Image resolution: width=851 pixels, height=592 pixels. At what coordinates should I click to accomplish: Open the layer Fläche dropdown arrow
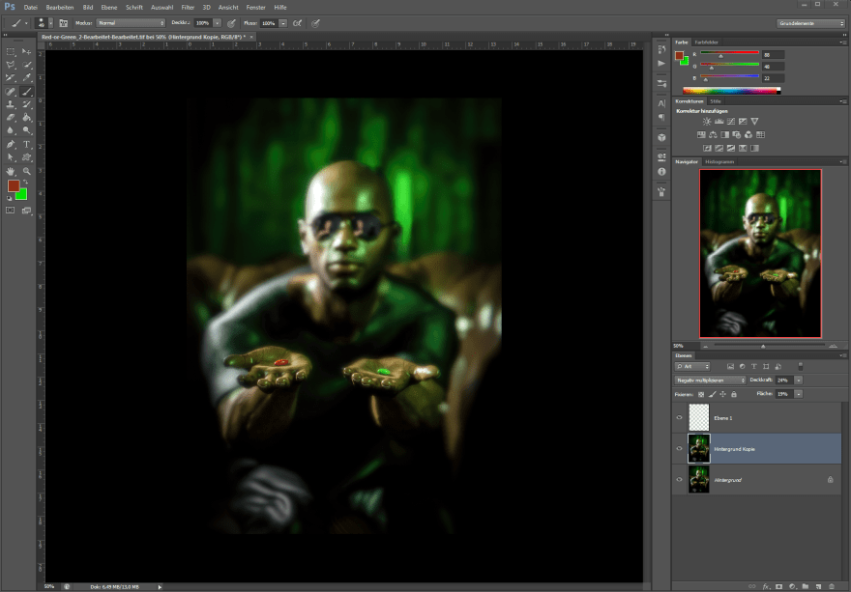click(799, 394)
